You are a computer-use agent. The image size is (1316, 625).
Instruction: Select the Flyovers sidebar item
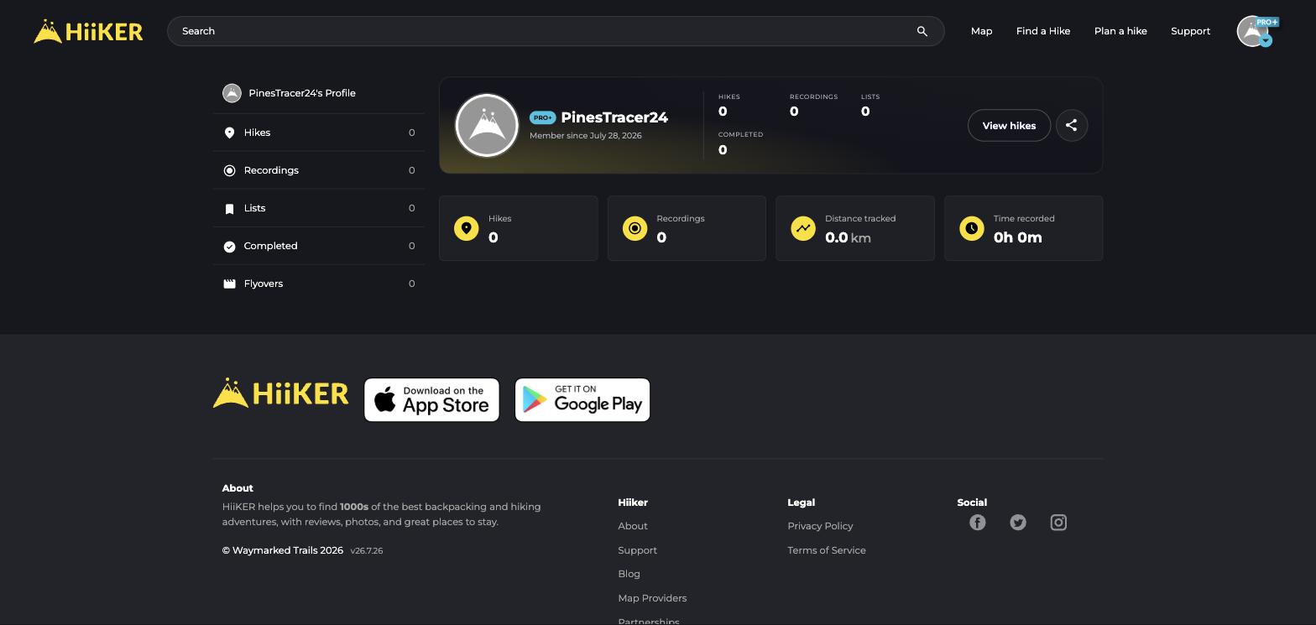[319, 284]
